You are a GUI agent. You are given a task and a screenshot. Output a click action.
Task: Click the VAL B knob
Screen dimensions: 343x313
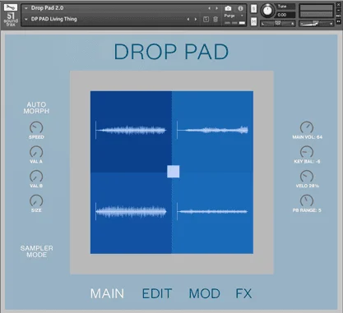36,177
